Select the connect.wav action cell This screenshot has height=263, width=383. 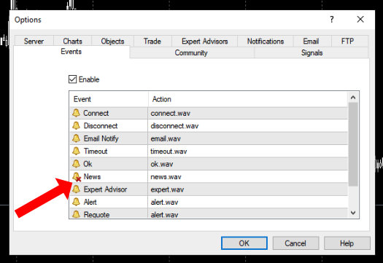pyautogui.click(x=248, y=113)
